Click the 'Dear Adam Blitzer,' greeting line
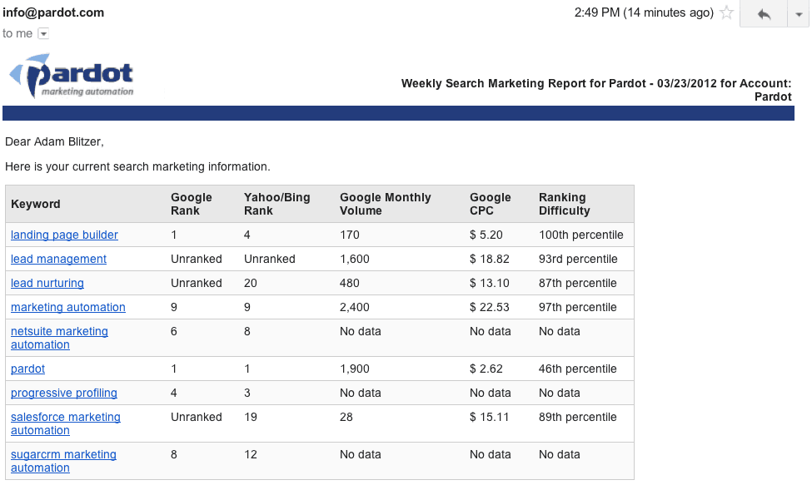This screenshot has width=812, height=485. 54,141
